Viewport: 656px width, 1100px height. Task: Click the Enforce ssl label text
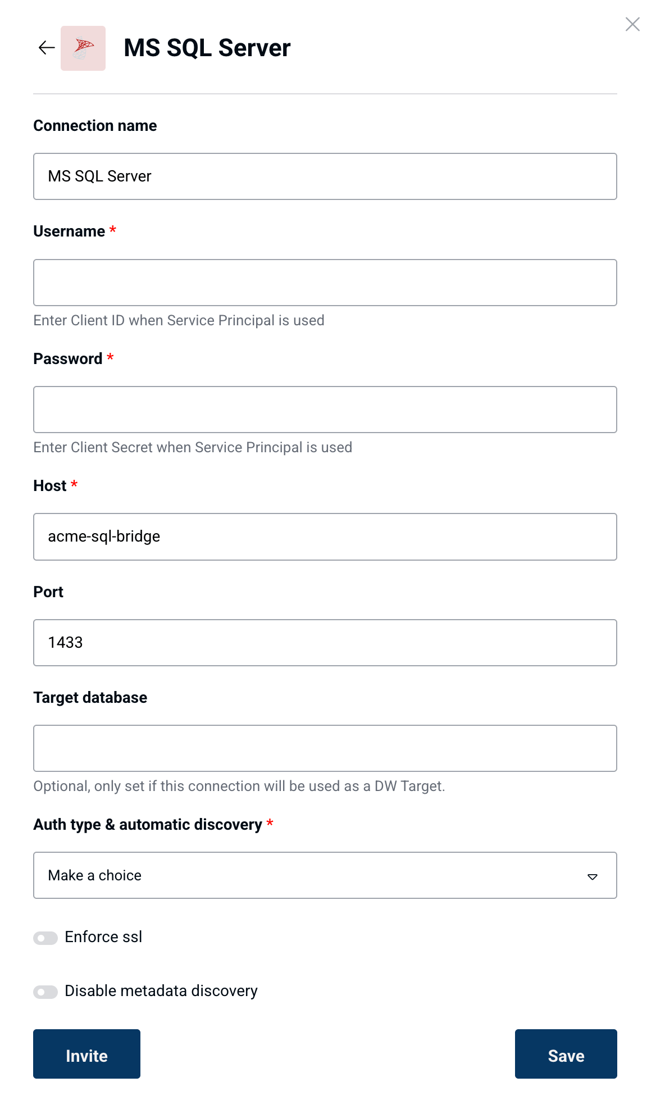coord(103,937)
